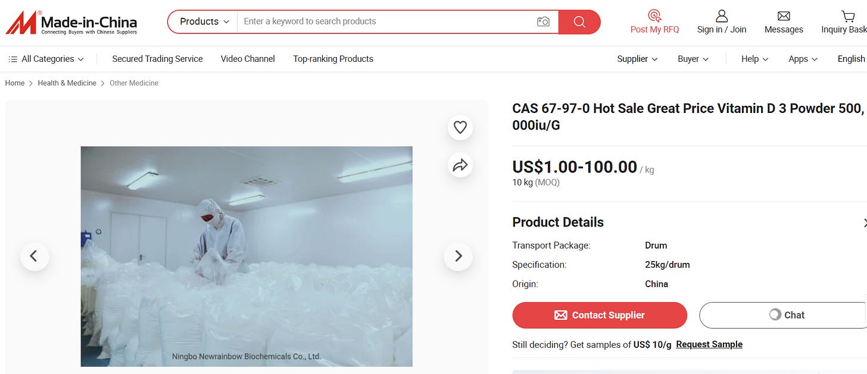Expand the Supplier dropdown menu

(637, 59)
